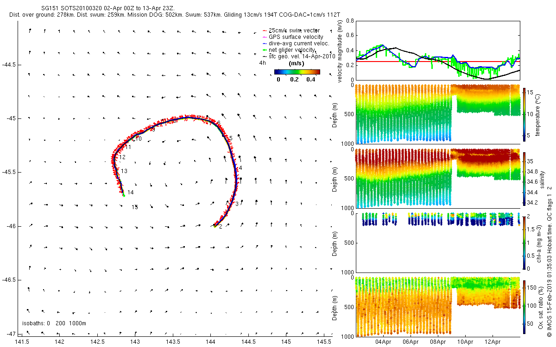Click the '4h' label beside the legend
Image resolution: width=556 pixels, height=347 pixels.
(x=262, y=62)
